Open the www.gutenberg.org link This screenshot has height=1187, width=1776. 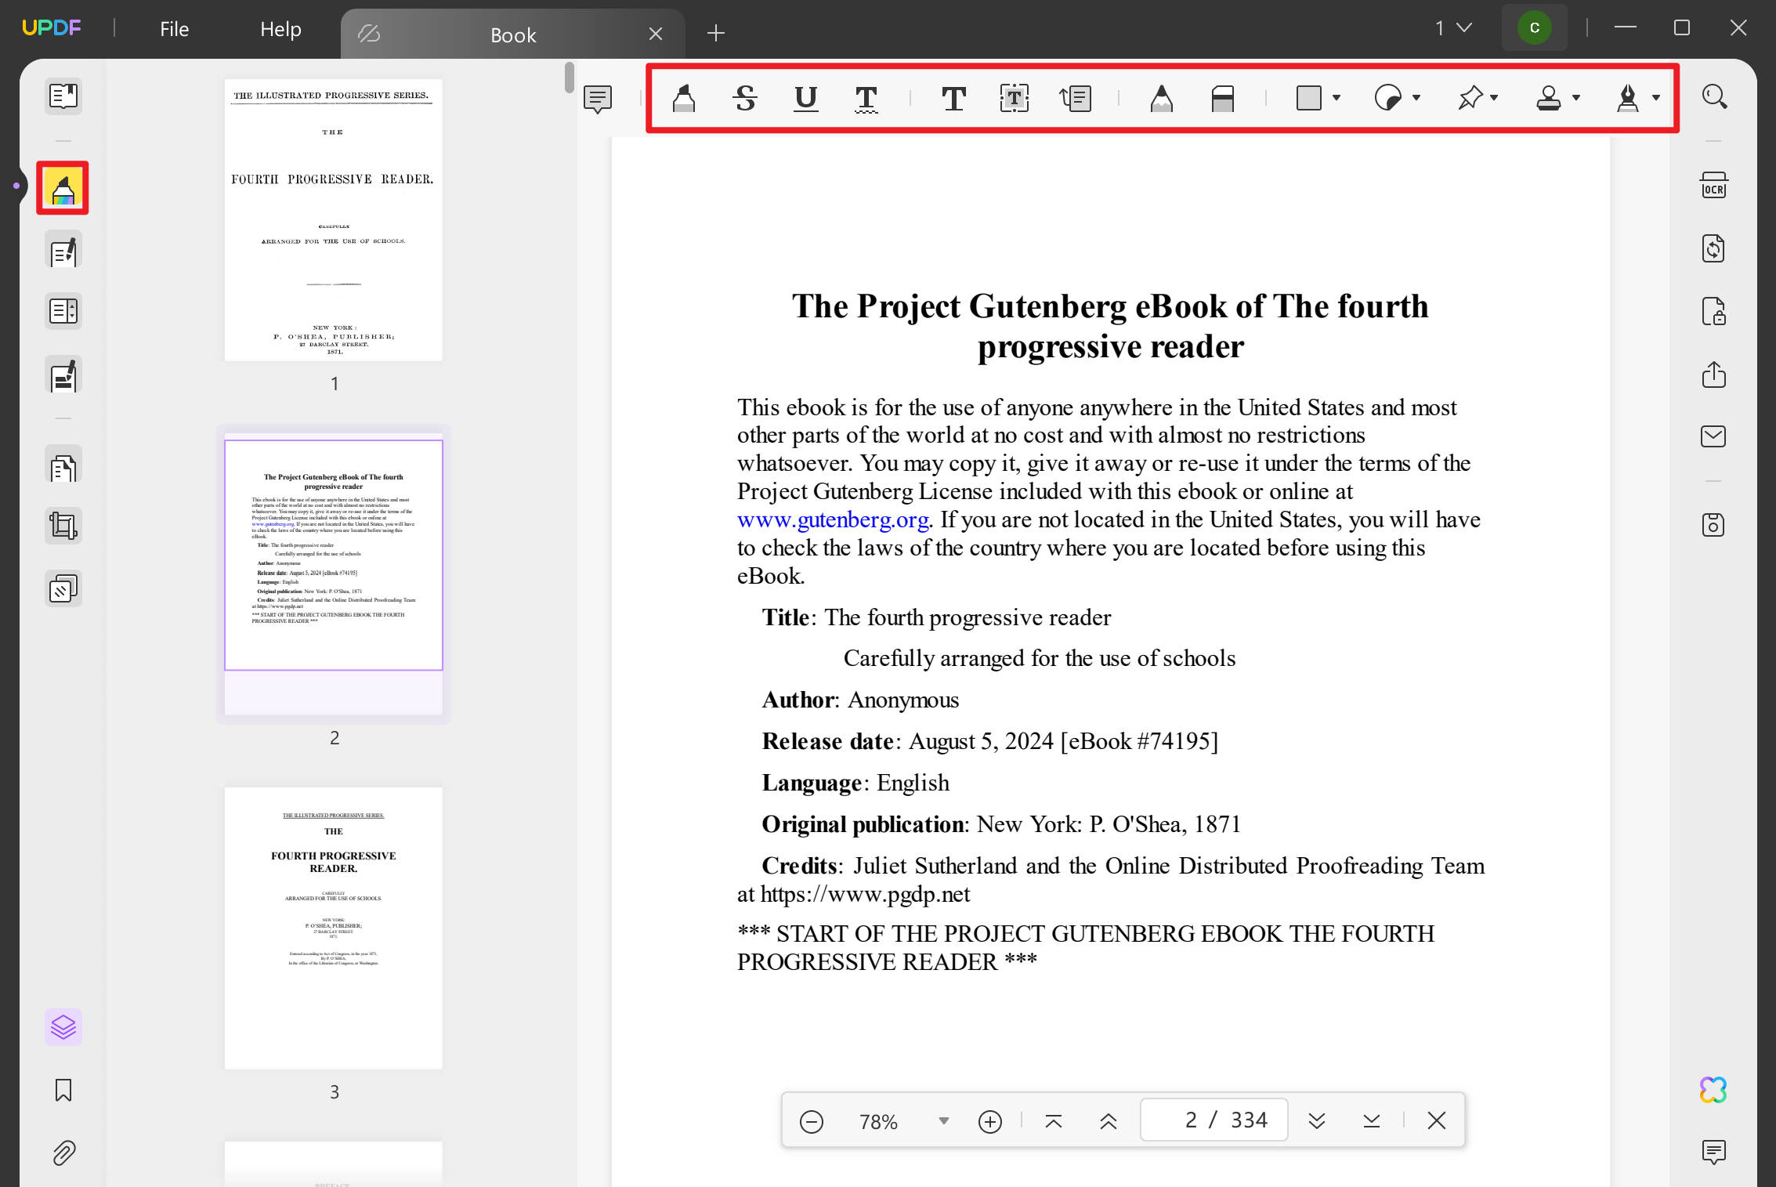[x=833, y=519]
